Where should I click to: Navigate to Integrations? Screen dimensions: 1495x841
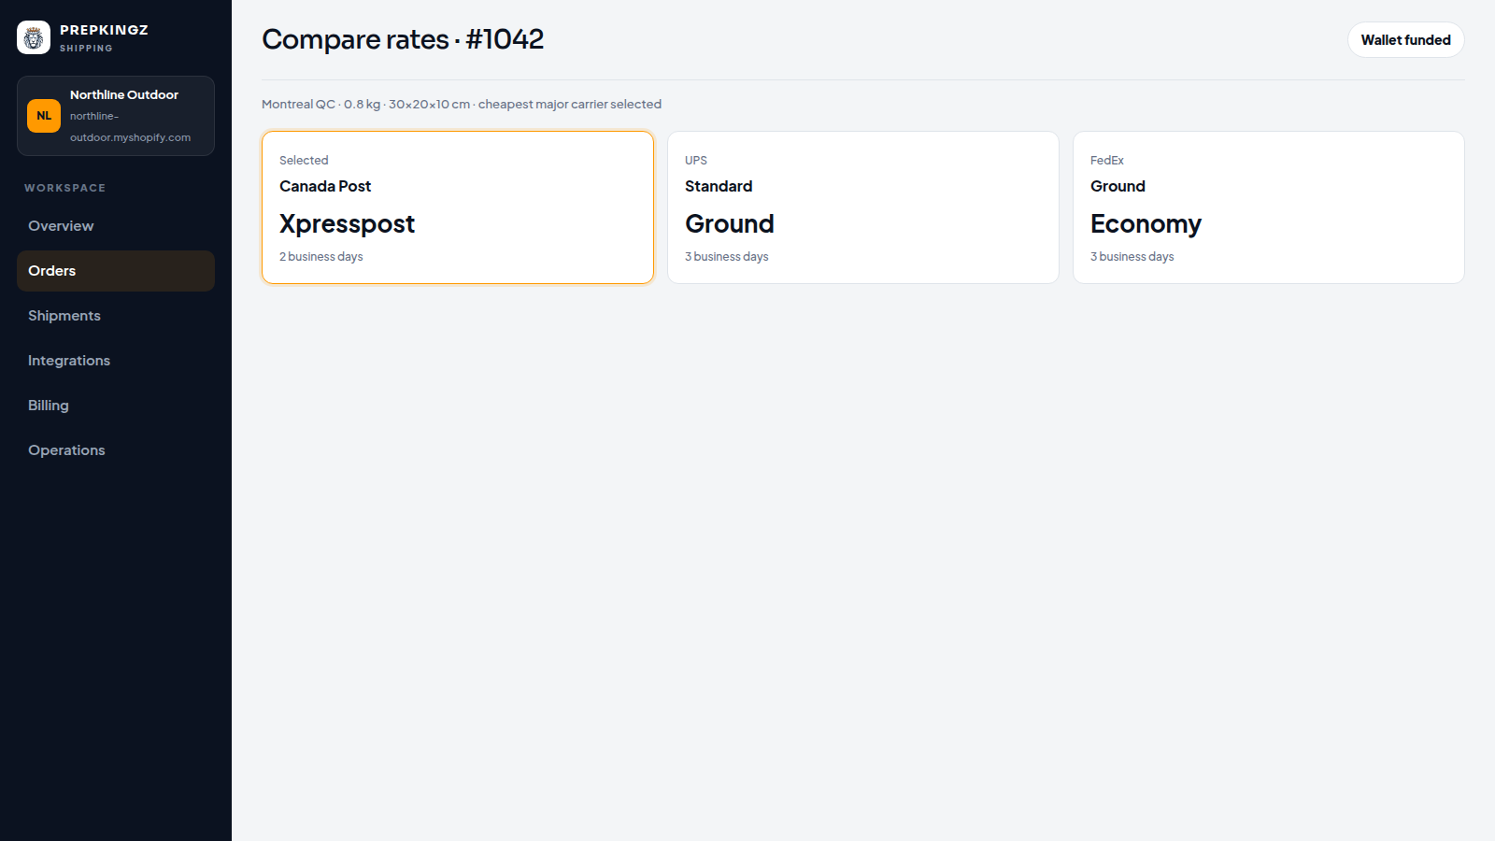coord(116,361)
